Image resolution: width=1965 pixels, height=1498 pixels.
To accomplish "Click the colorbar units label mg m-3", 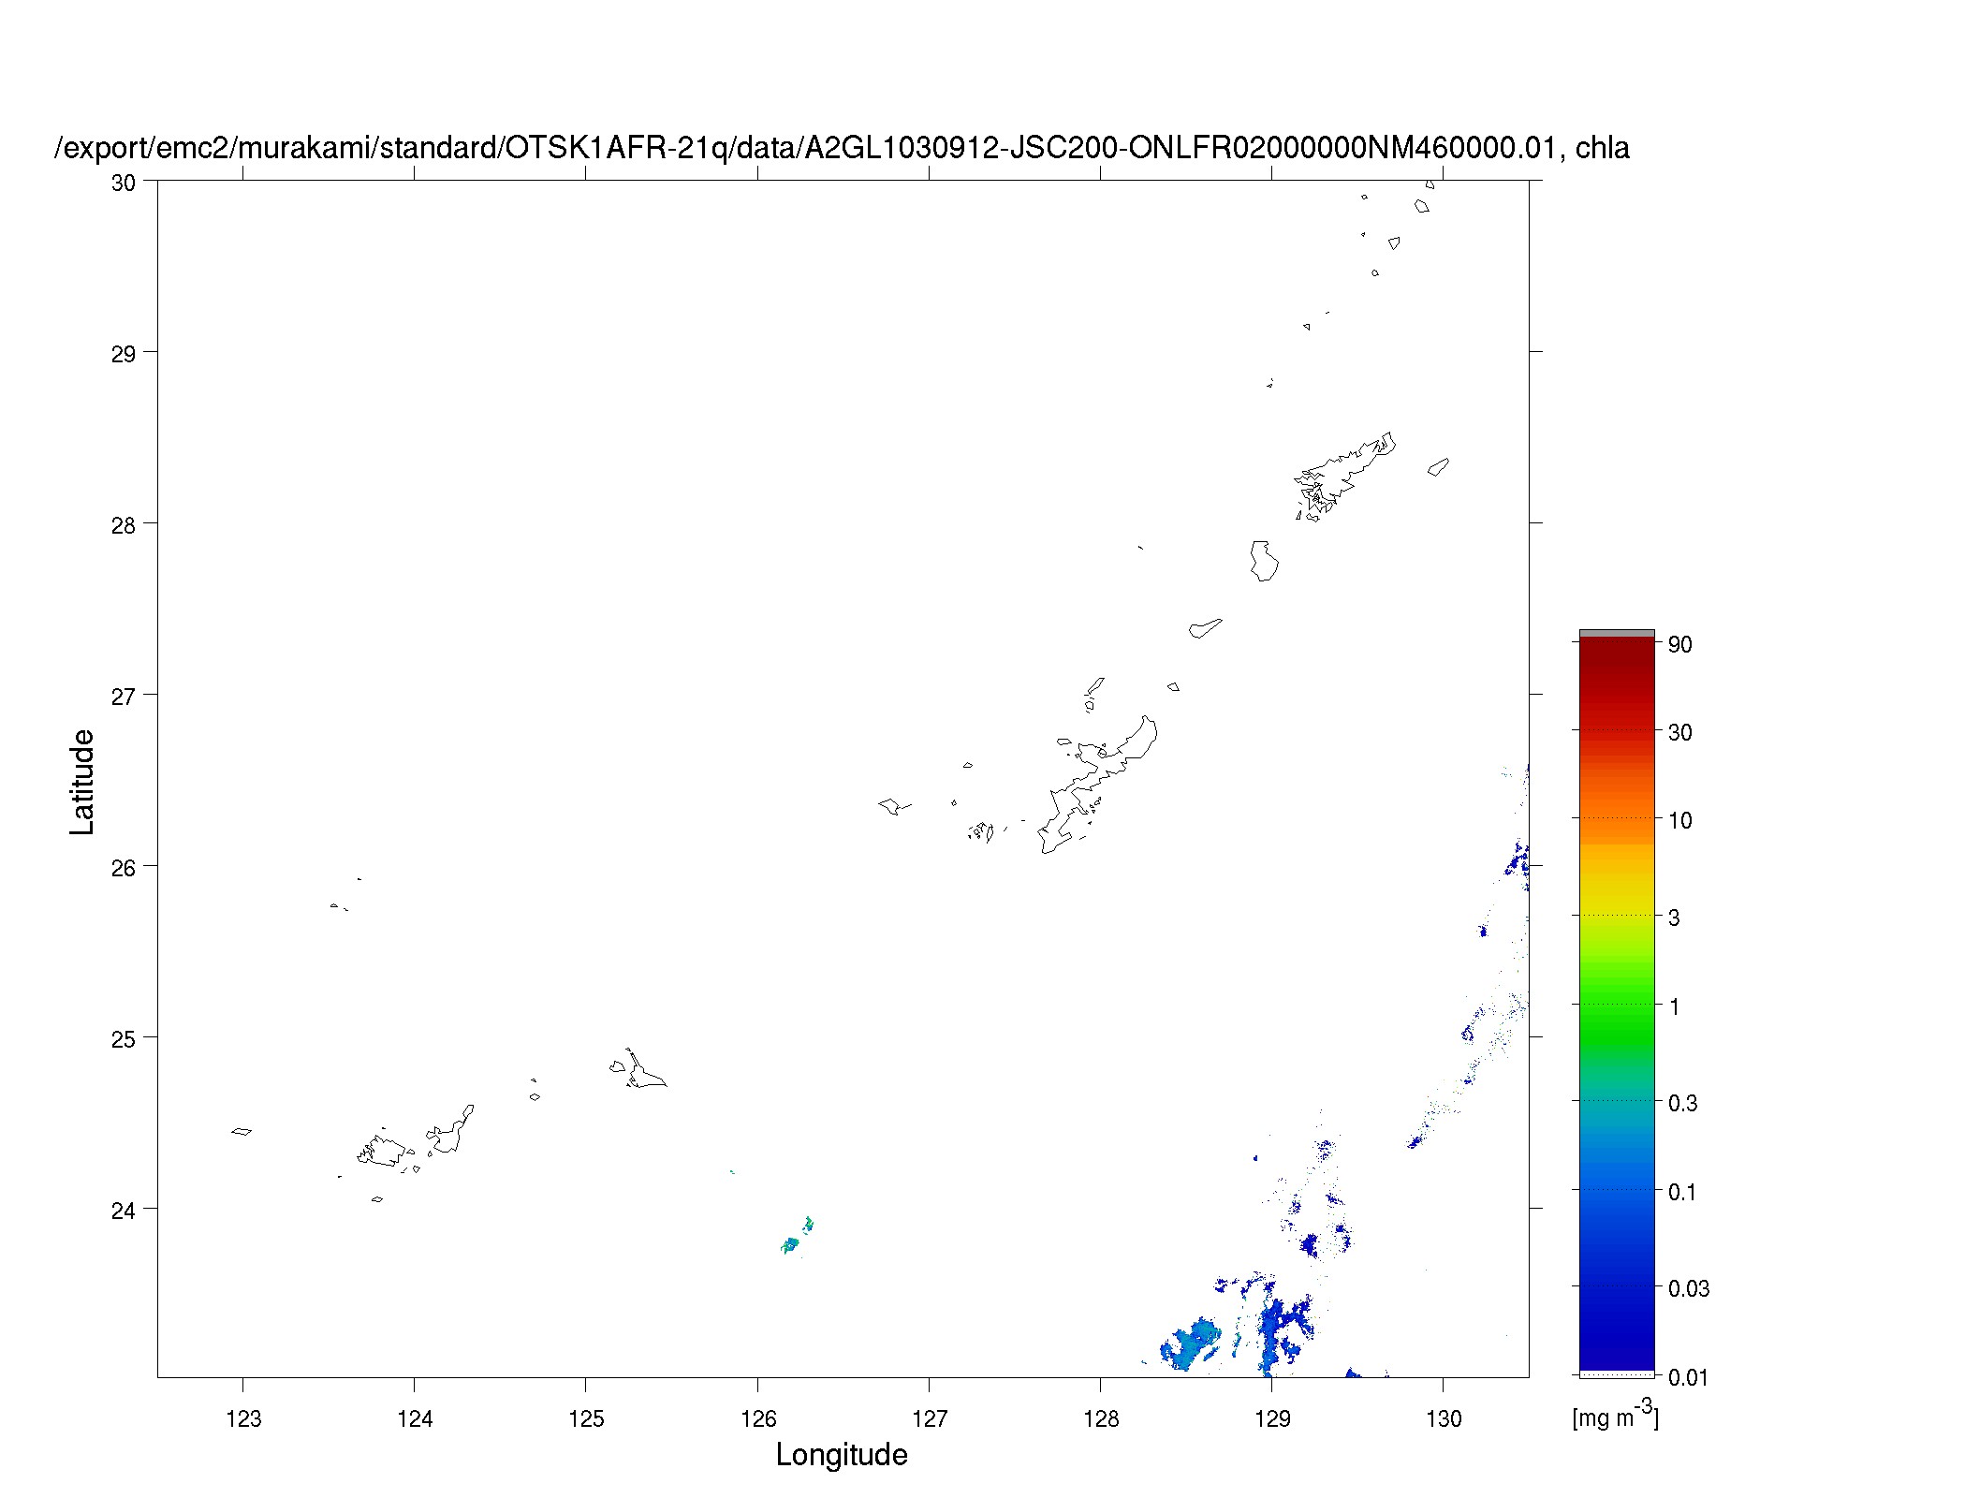I will click(1616, 1415).
